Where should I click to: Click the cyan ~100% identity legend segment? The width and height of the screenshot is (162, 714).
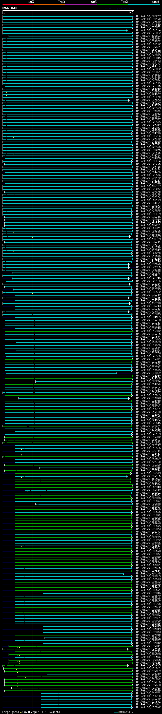pos(144,5)
